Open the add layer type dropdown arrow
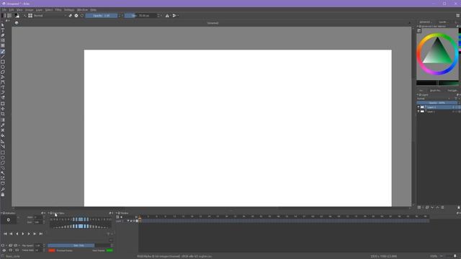461x259 pixels. coord(423,207)
